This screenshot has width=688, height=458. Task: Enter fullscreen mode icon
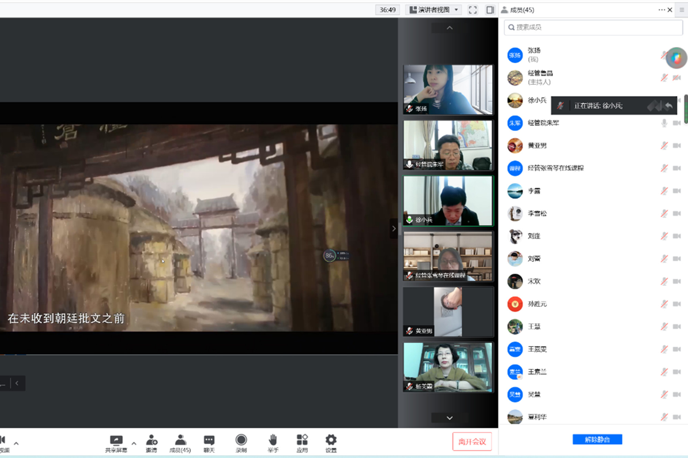click(x=473, y=10)
